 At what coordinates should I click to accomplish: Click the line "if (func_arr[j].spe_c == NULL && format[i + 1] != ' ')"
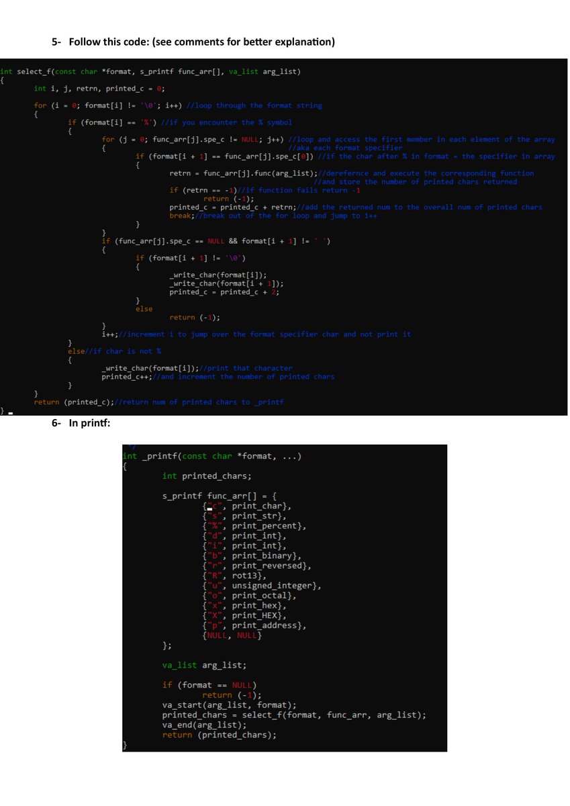pyautogui.click(x=216, y=241)
